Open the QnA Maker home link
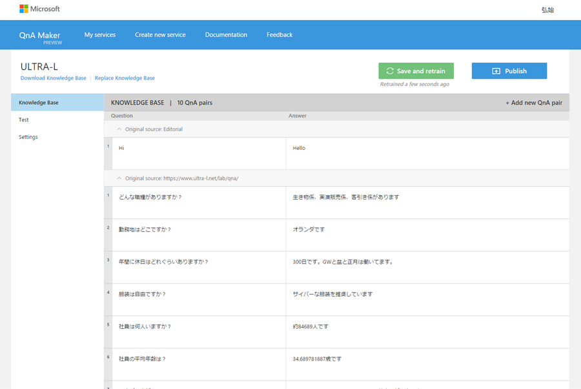581x389 pixels. click(x=39, y=36)
